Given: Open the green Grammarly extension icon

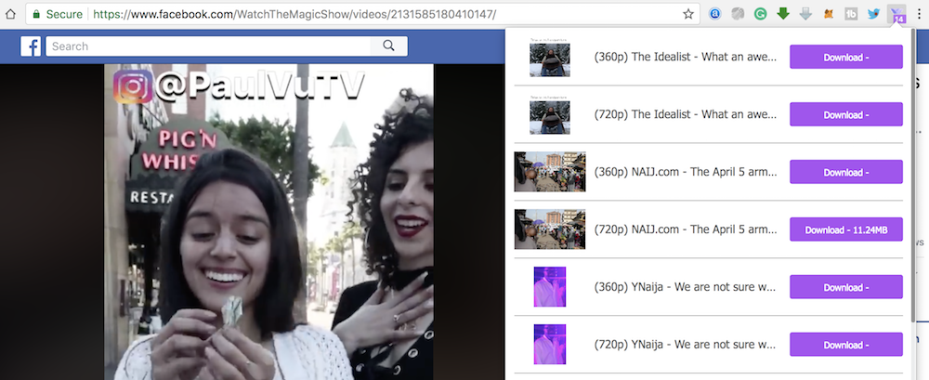Looking at the screenshot, I should (x=760, y=14).
